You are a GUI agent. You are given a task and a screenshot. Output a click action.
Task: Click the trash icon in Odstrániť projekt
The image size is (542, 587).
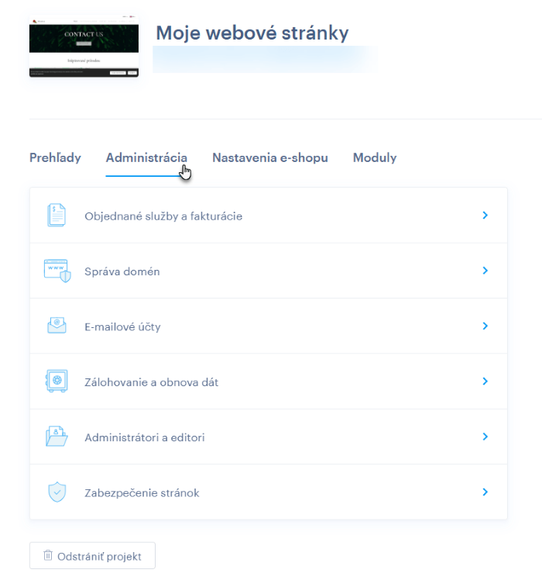coord(48,555)
